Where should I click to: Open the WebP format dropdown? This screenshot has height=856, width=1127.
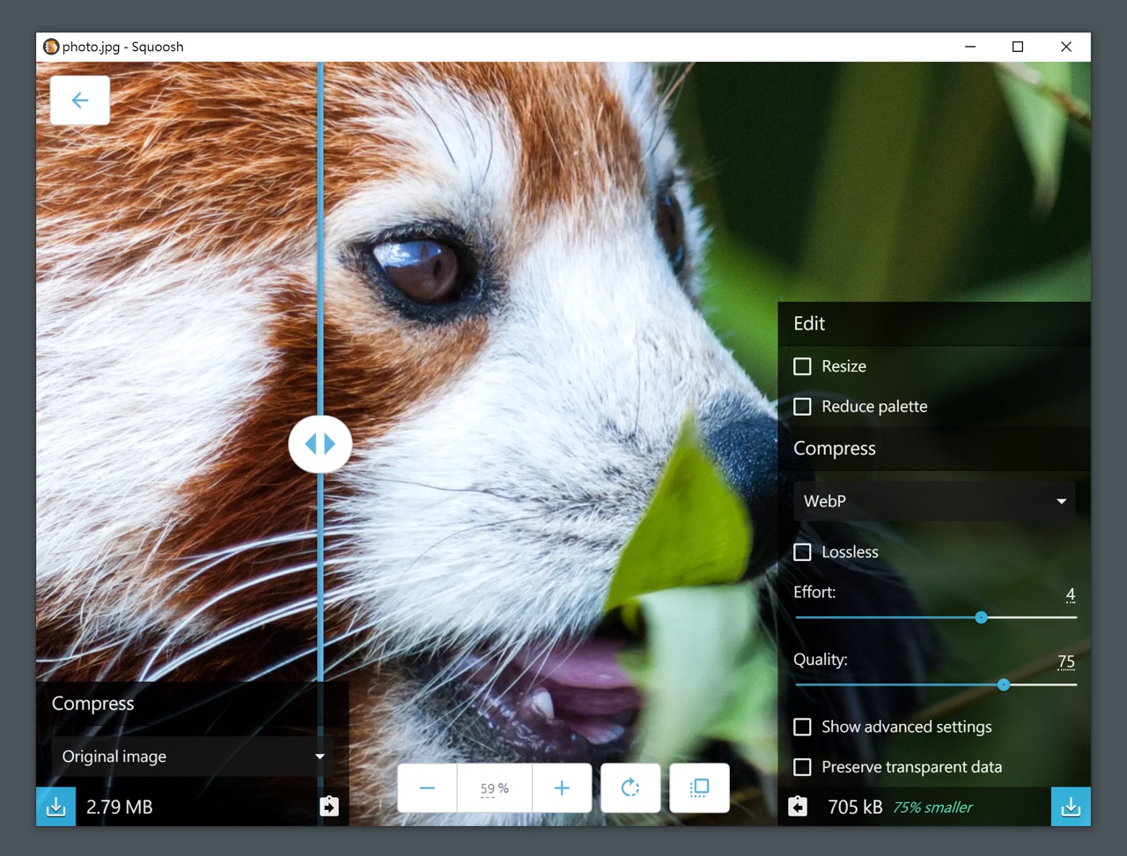pos(934,501)
